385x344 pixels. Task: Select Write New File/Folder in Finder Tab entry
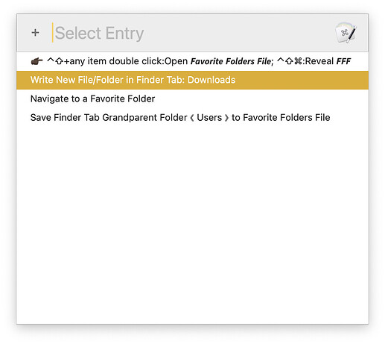tap(192, 80)
